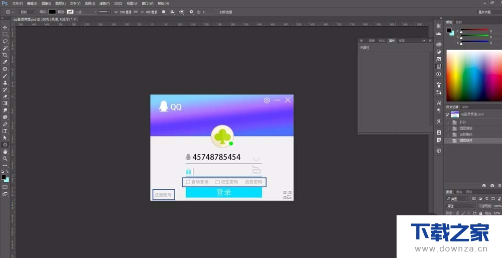The width and height of the screenshot is (502, 258).
Task: Click the toolbox foreground color swatch
Action: (3, 177)
